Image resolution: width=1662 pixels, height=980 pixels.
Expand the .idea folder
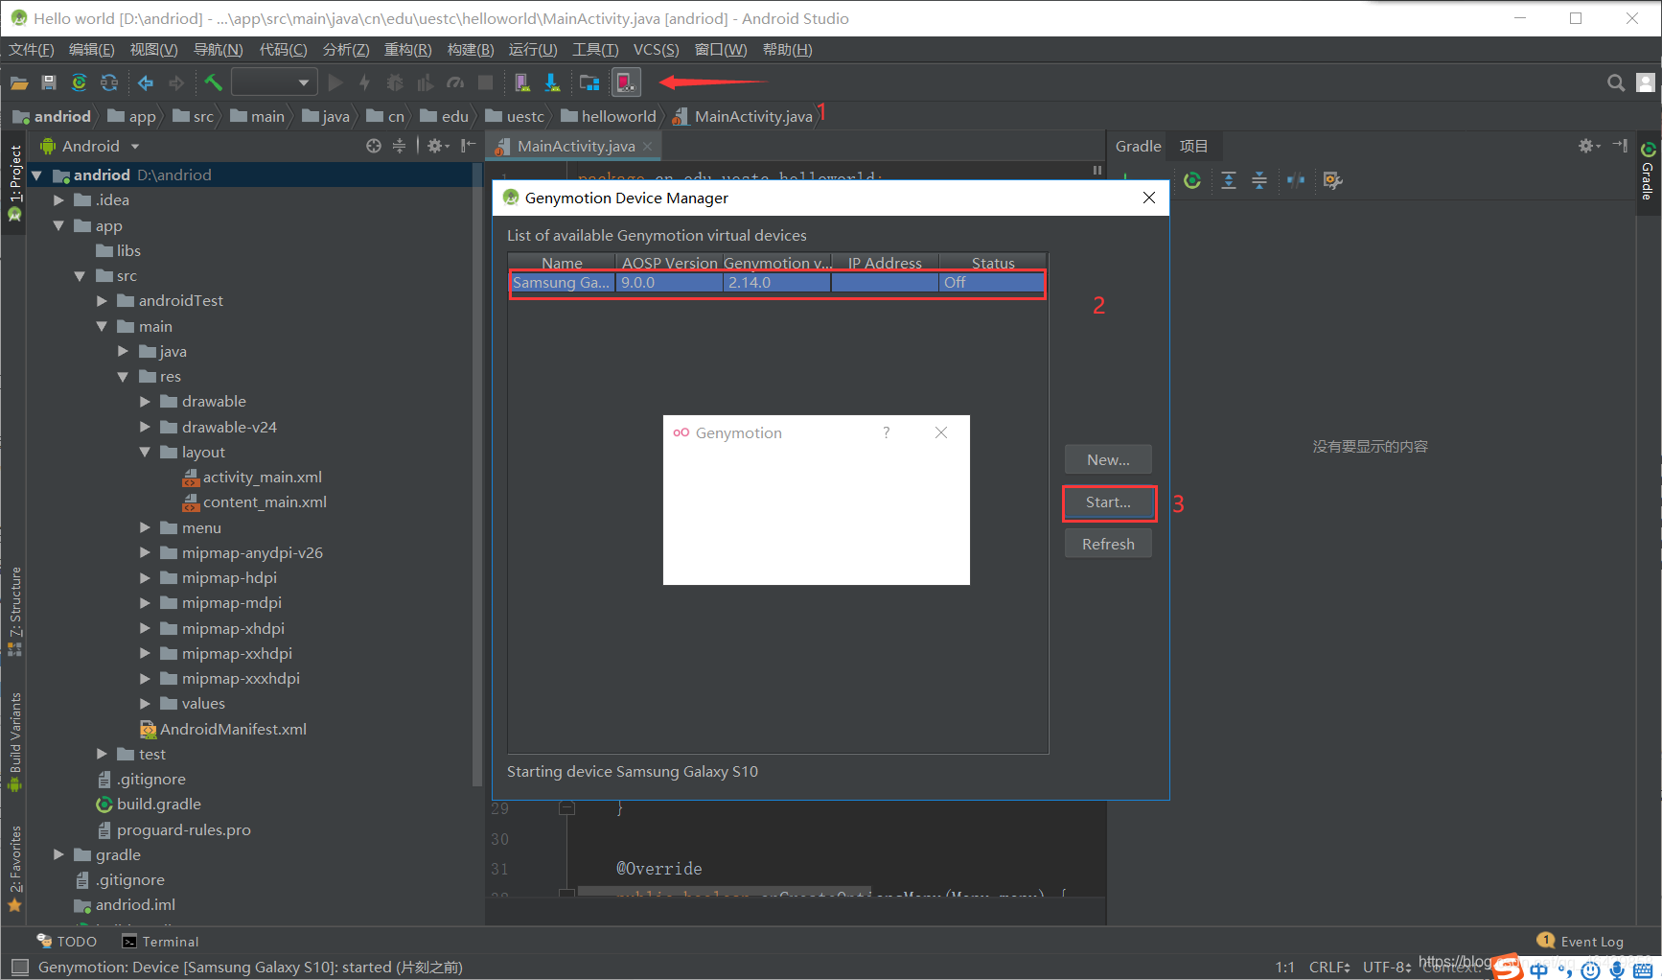[x=58, y=200]
